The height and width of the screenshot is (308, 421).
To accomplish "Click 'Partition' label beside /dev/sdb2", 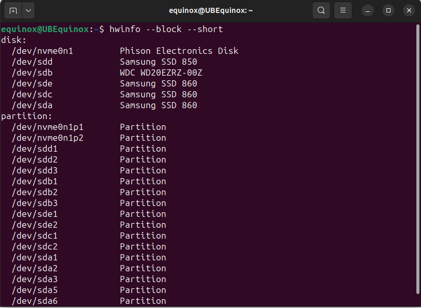I will (143, 192).
